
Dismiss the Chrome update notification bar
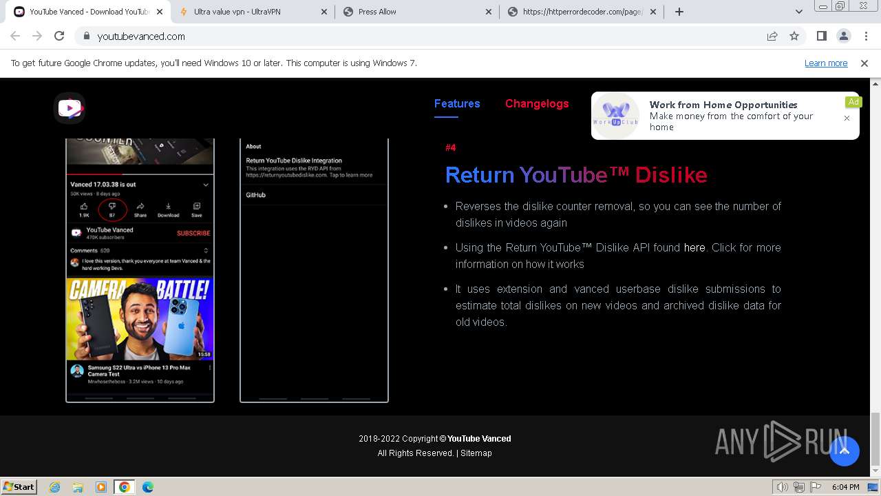[864, 63]
